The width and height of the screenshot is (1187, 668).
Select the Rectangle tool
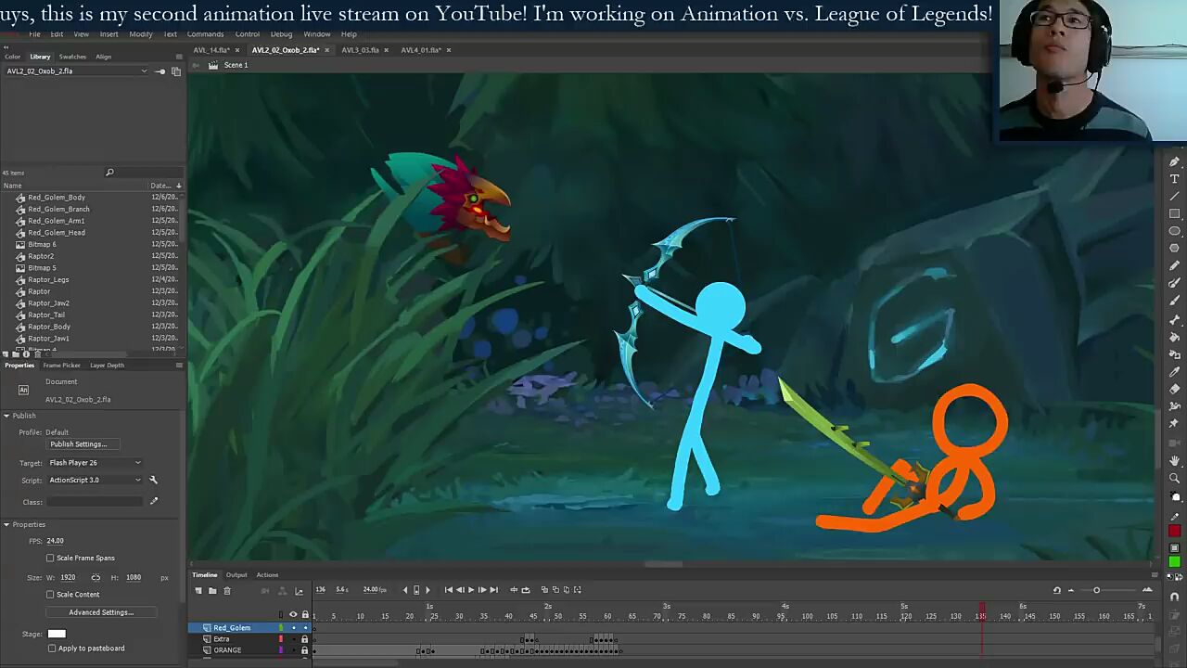click(x=1174, y=214)
